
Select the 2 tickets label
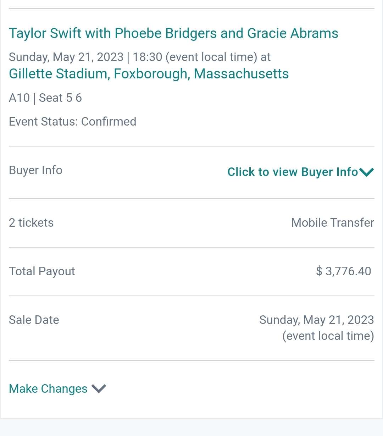coord(31,223)
